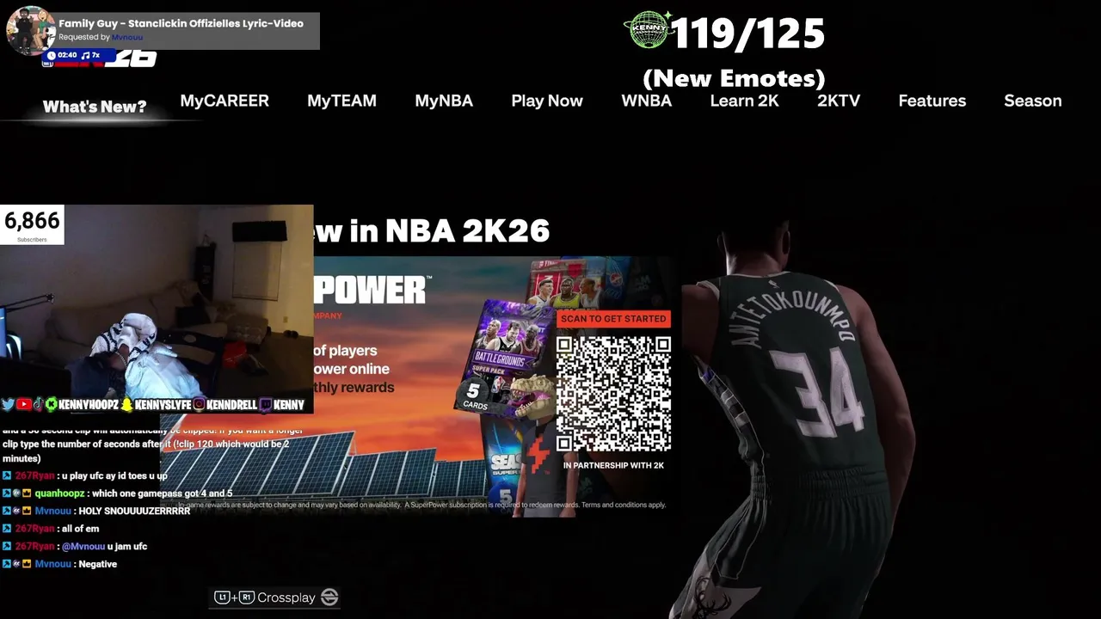Open the MyNBA menu
Image resolution: width=1101 pixels, height=619 pixels.
(x=444, y=101)
